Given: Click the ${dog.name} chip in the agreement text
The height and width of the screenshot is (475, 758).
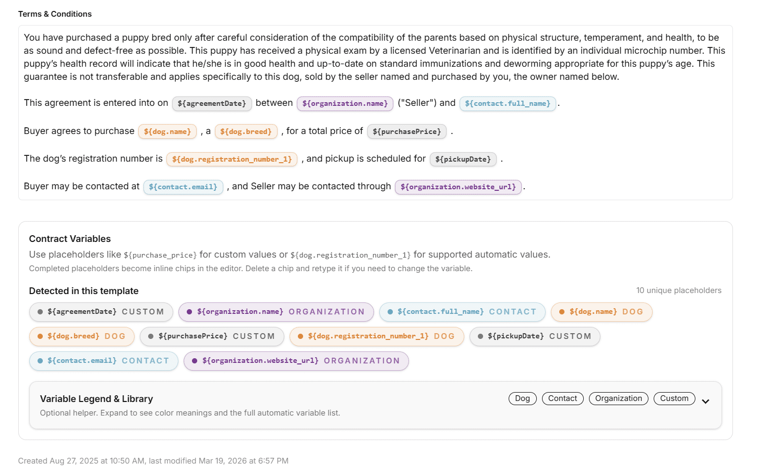Looking at the screenshot, I should coord(167,131).
